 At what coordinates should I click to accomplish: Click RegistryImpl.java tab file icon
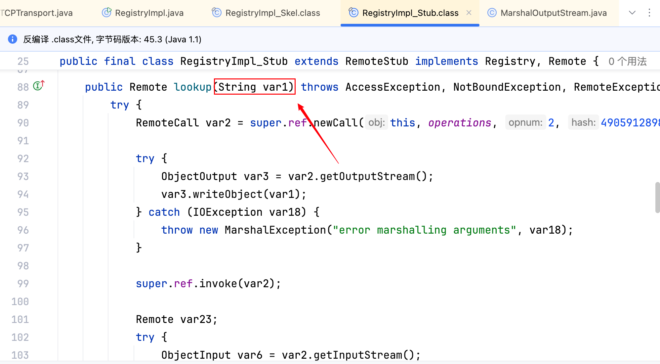(106, 13)
